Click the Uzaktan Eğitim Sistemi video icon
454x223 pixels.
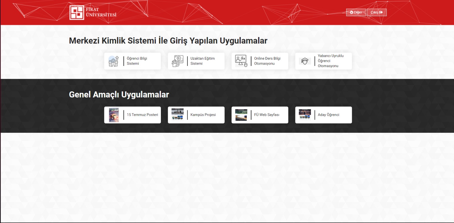coord(177,61)
